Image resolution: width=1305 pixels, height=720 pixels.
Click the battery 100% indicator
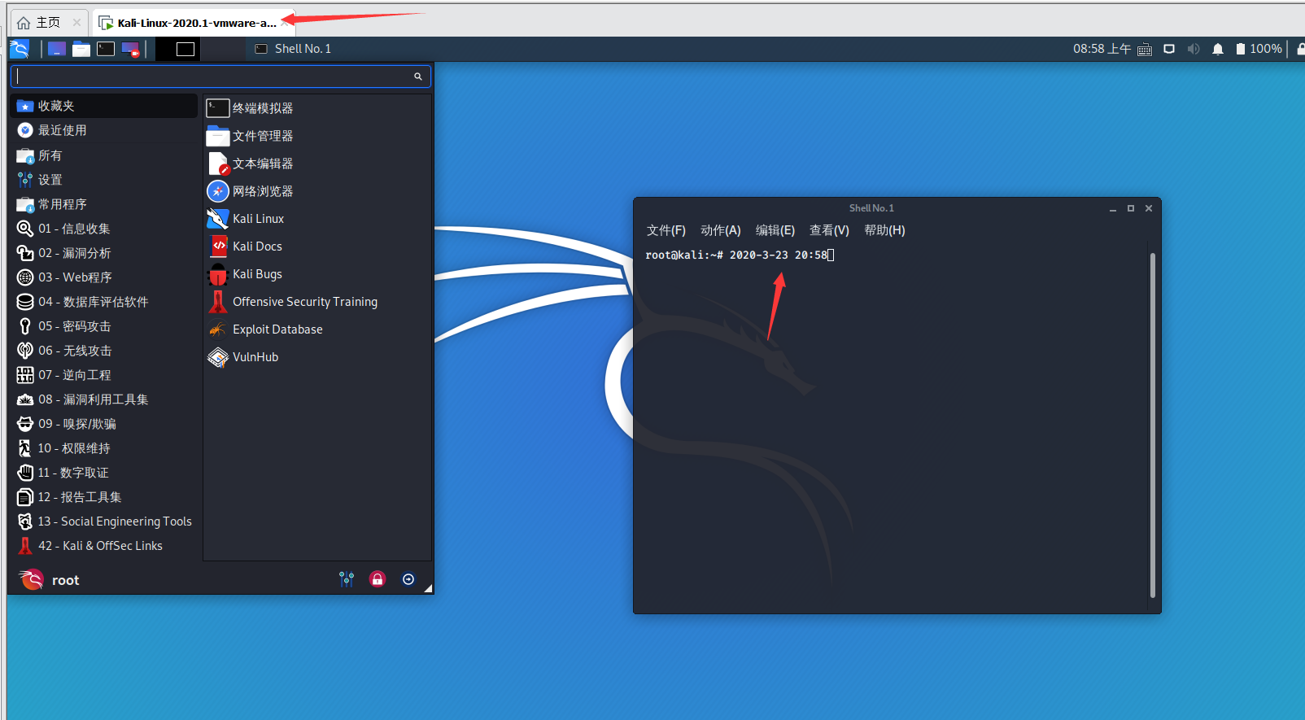[x=1259, y=49]
